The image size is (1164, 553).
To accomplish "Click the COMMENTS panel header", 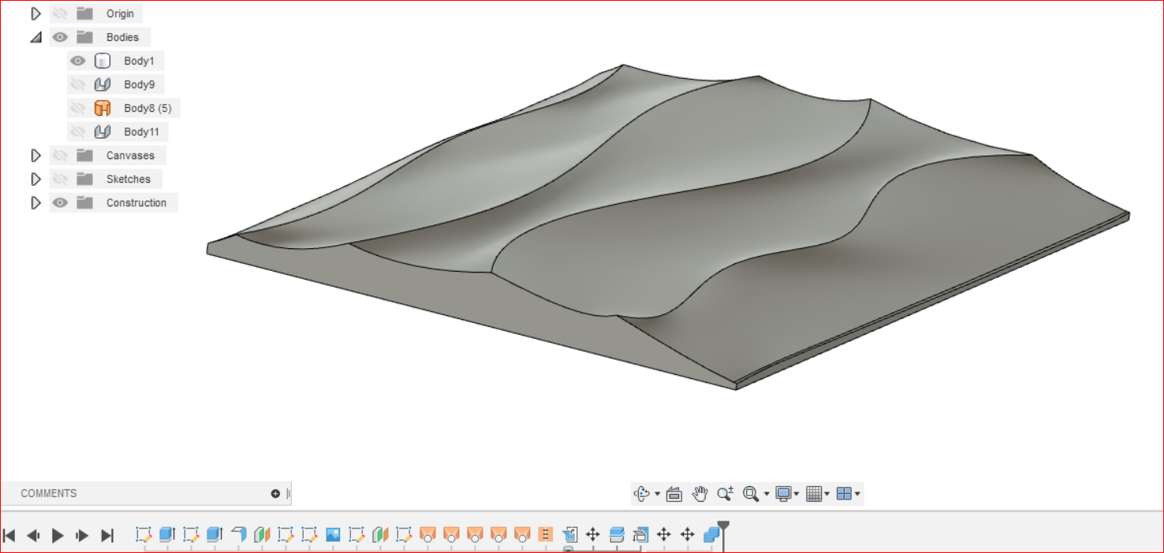I will tap(48, 494).
